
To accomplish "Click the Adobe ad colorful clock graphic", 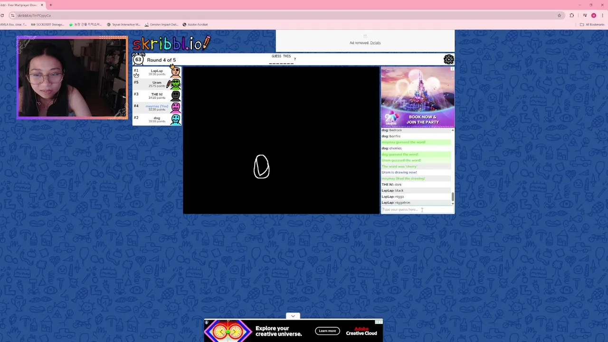I will tap(228, 331).
